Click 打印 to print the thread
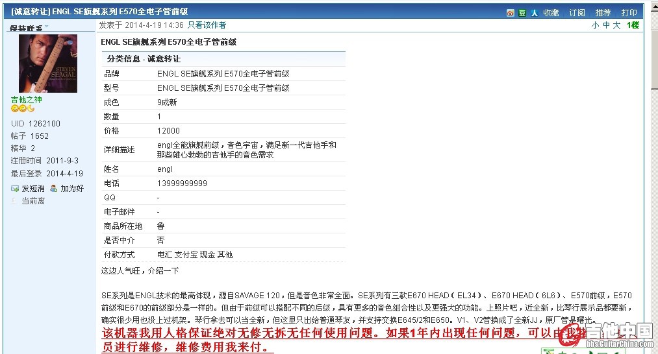658x354 pixels. click(629, 13)
